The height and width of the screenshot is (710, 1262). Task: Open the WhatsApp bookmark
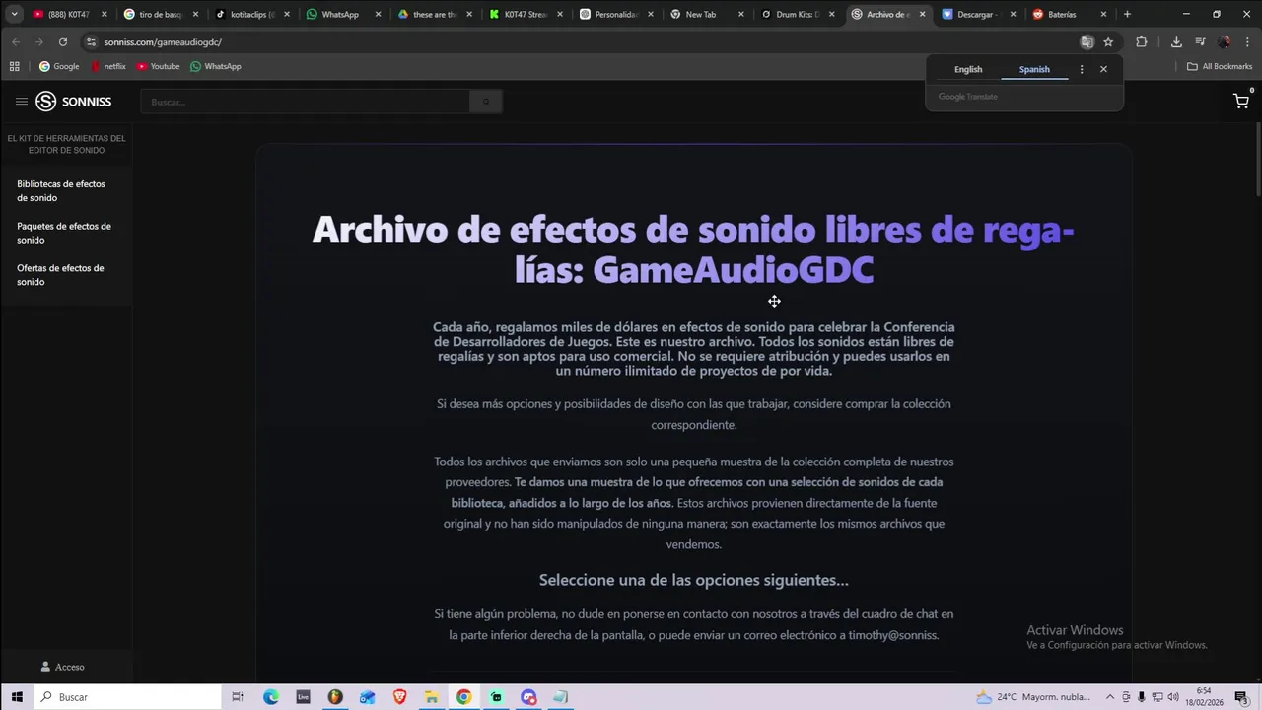215,66
